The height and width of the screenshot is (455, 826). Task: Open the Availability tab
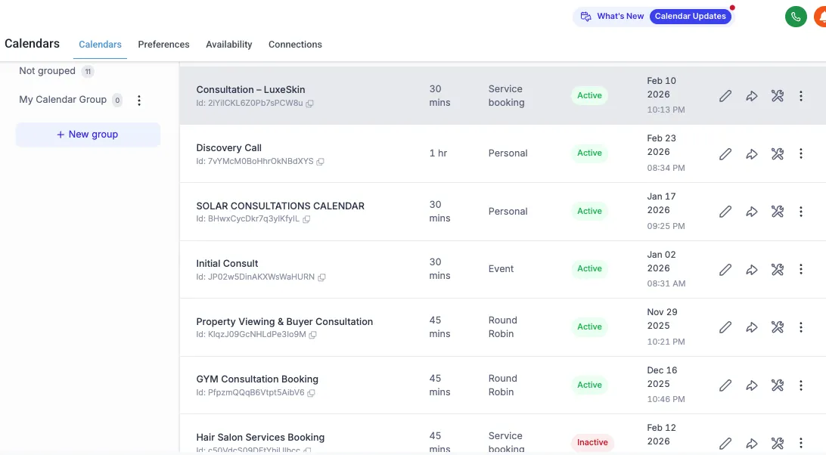[229, 45]
